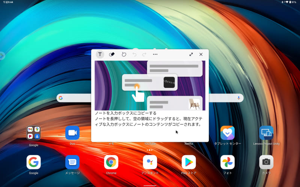The width and height of the screenshot is (300, 187).
Task: Open the Play ストア app
Action: [189, 162]
